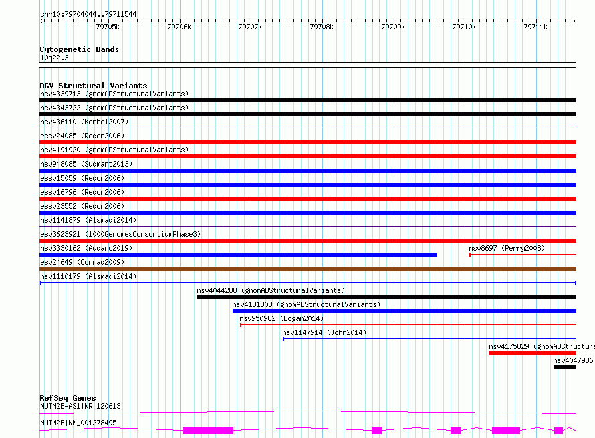
Task: Click the 79708k ruler tick label
Action: click(322, 27)
